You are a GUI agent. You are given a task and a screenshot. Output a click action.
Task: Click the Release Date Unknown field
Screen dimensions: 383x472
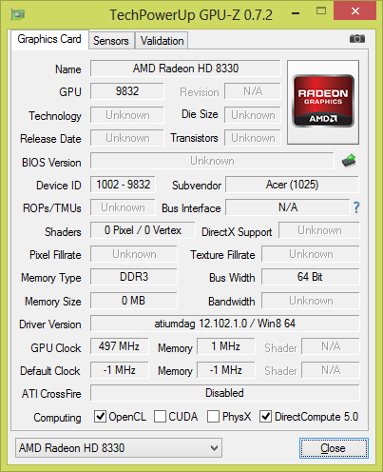point(127,138)
